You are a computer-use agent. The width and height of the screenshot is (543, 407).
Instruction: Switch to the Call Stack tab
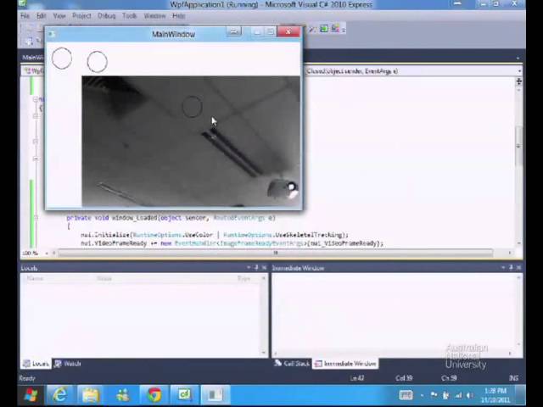coord(292,364)
